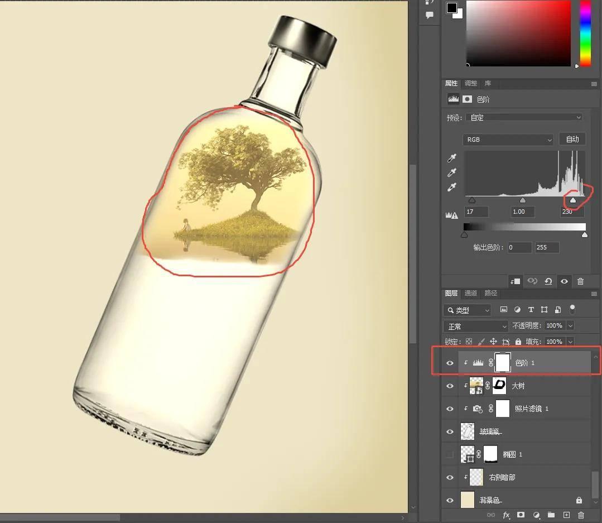The height and width of the screenshot is (523, 602).
Task: Click the white point eyedropper tool
Action: (x=452, y=188)
